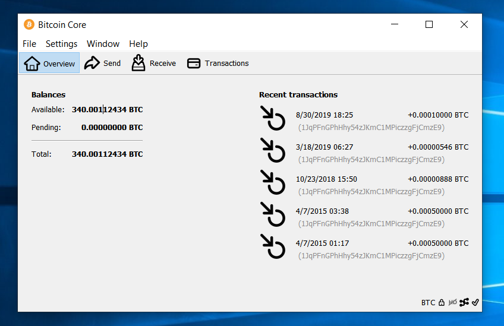Click the sync checkmark status icon
This screenshot has width=504, height=326.
tap(475, 303)
